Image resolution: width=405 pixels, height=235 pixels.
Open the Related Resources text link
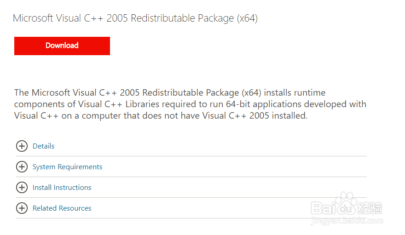click(x=62, y=208)
